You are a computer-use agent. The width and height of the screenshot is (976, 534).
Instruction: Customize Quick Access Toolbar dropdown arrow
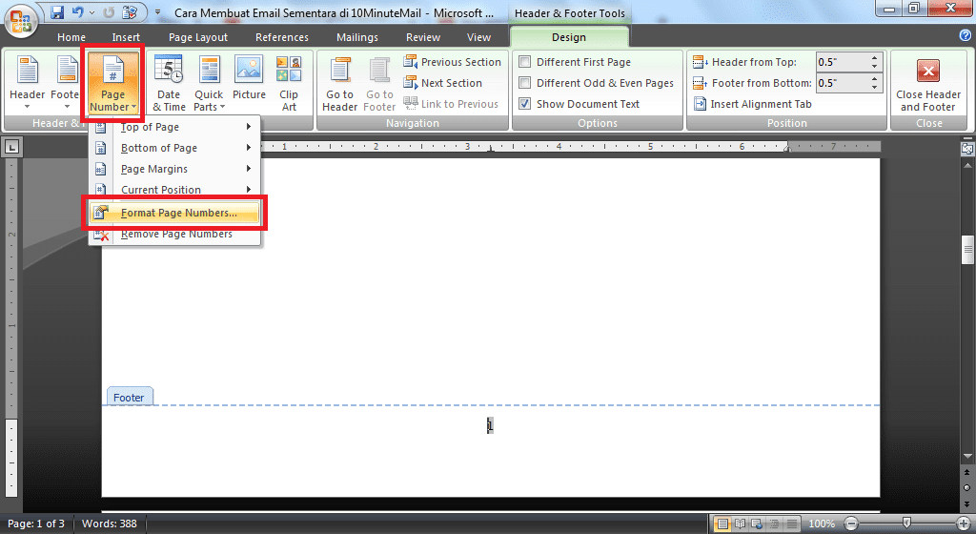[x=157, y=12]
